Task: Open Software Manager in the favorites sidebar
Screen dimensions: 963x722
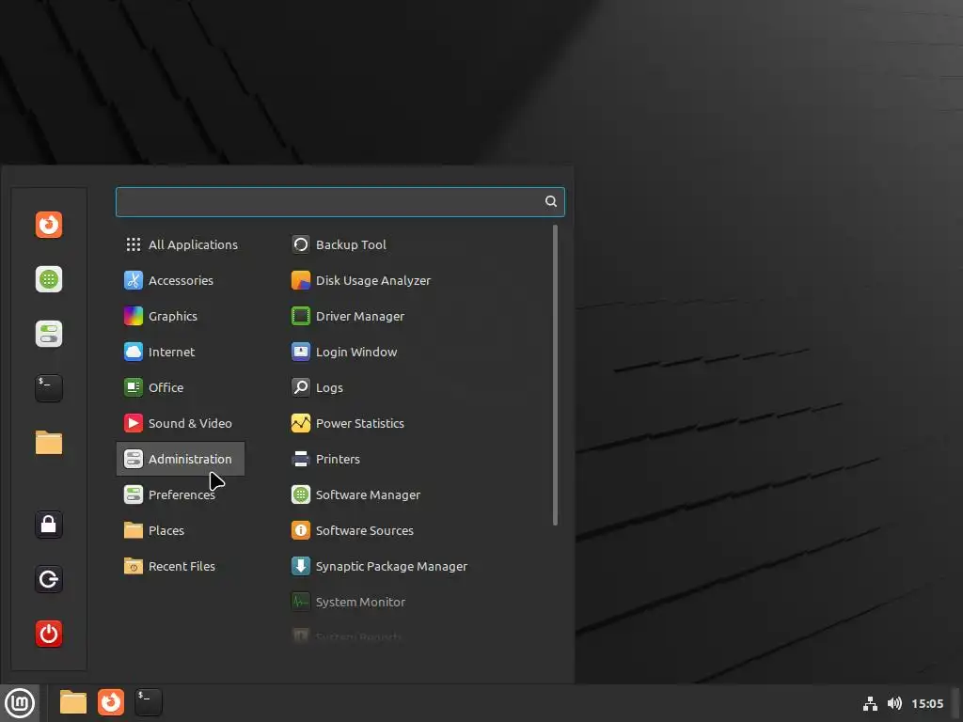Action: [x=49, y=279]
